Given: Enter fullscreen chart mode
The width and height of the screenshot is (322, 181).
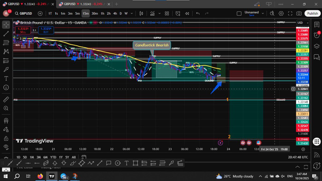Looking at the screenshot, I should 290,13.
